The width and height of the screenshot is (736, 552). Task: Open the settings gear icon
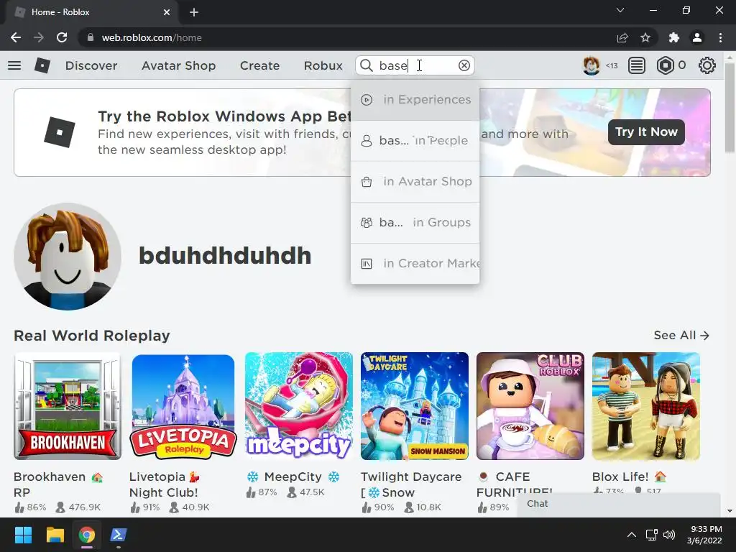coord(707,65)
